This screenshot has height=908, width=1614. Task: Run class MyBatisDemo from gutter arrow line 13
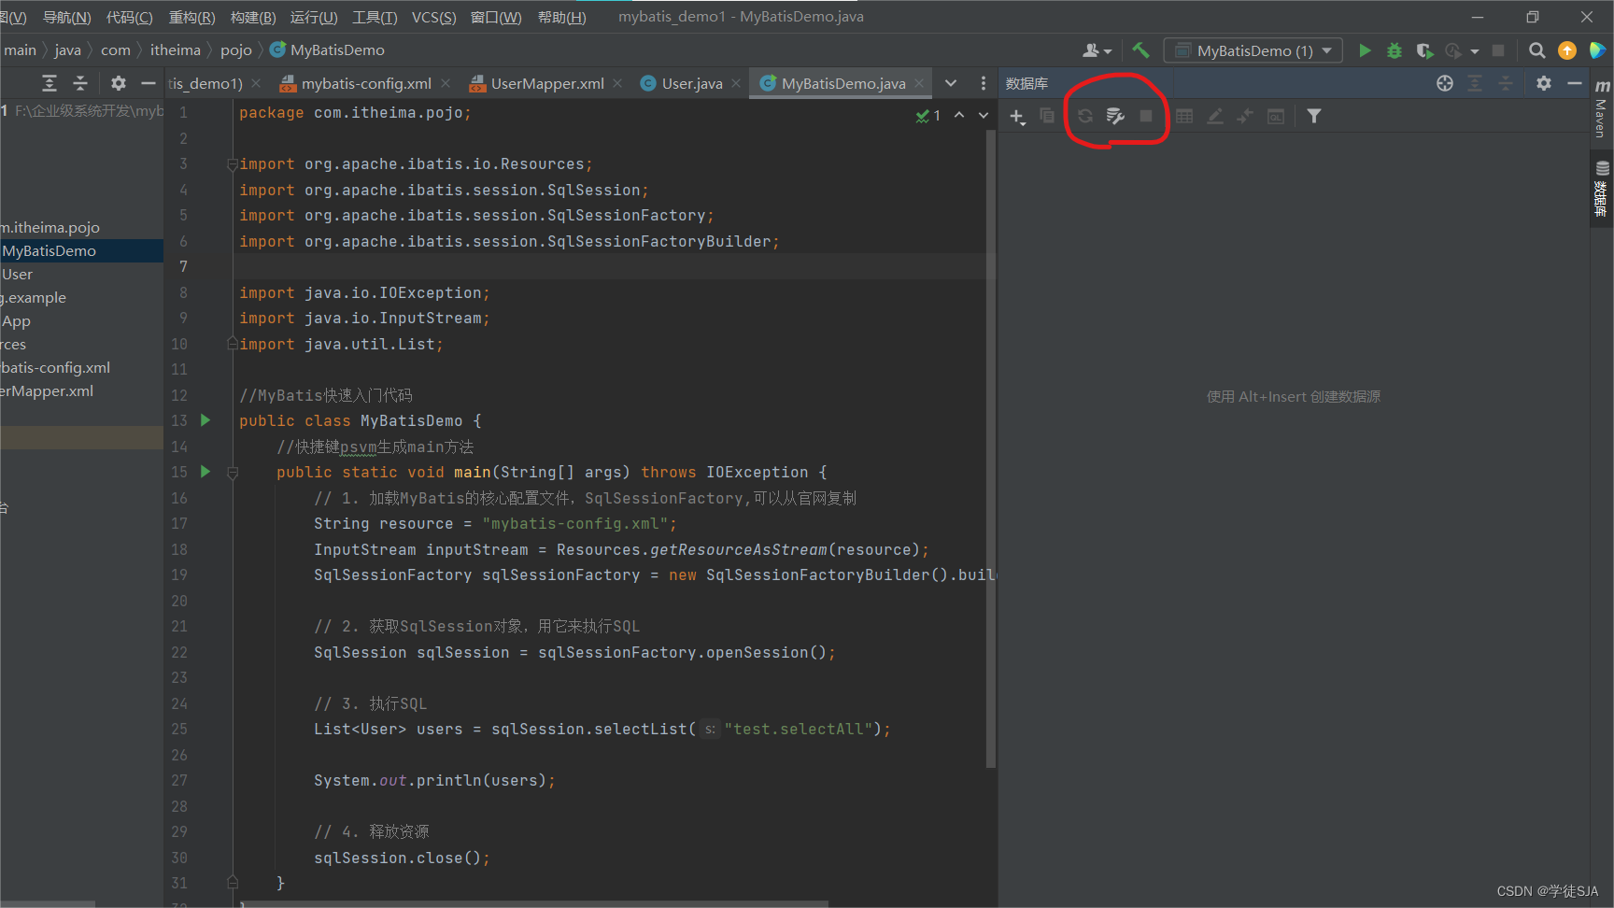tap(205, 420)
